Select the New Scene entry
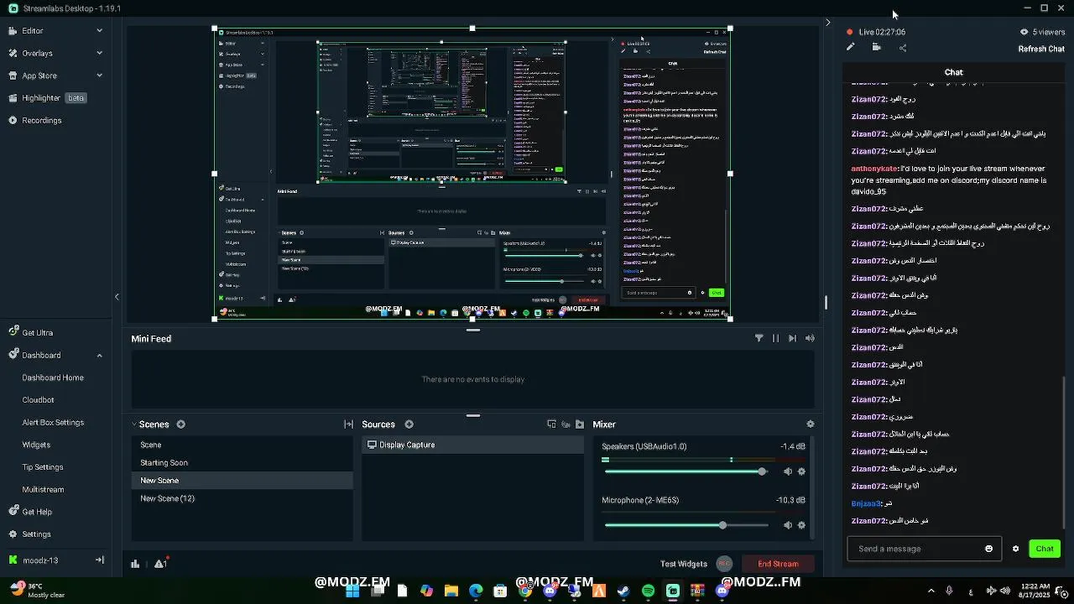Screen dimensions: 1074x604 coord(242,480)
